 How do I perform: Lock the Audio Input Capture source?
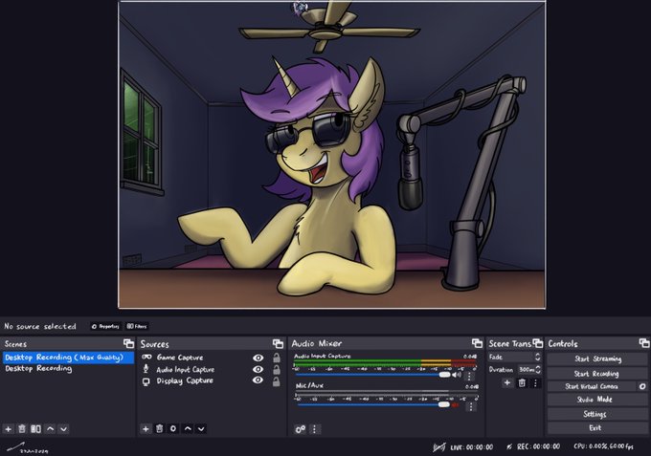276,369
